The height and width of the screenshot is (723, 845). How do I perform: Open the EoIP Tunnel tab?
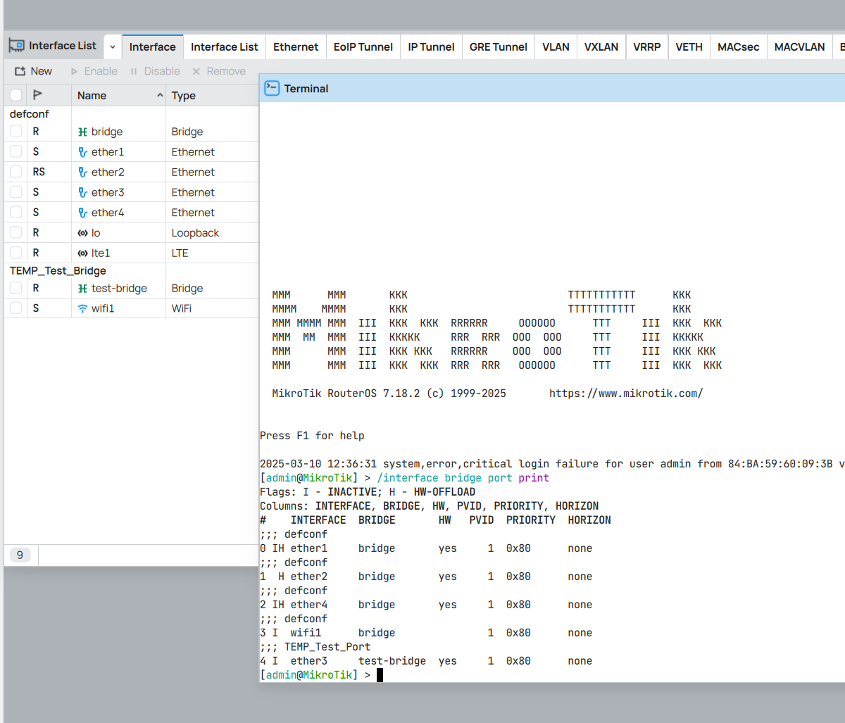(363, 46)
